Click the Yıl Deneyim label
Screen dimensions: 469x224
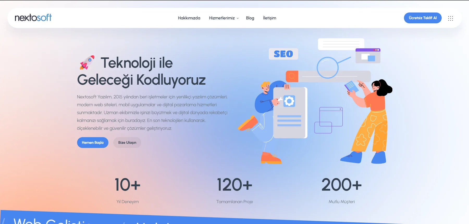pyautogui.click(x=127, y=202)
